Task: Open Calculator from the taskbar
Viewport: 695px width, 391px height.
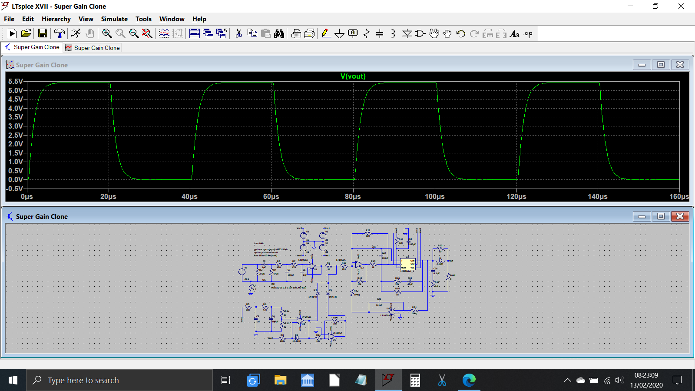Action: pyautogui.click(x=415, y=380)
